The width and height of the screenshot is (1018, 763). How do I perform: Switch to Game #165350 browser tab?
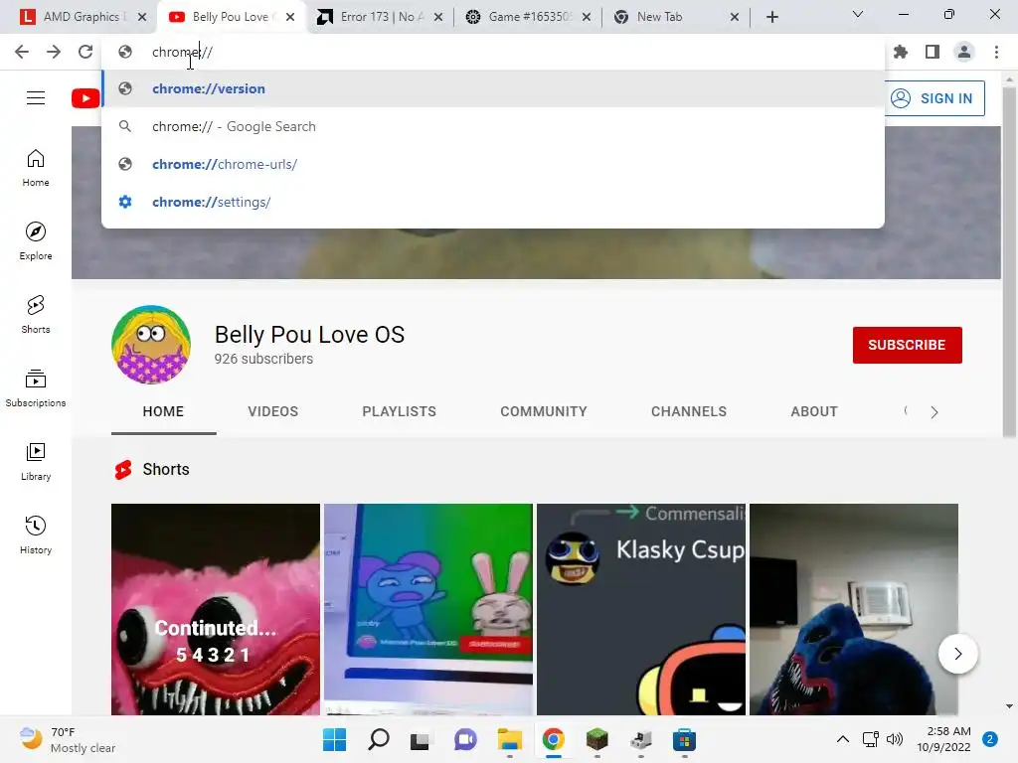pos(527,17)
